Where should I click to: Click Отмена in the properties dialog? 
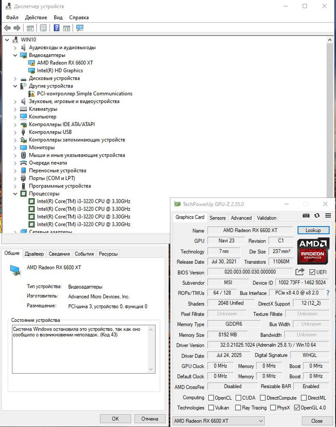(150, 418)
